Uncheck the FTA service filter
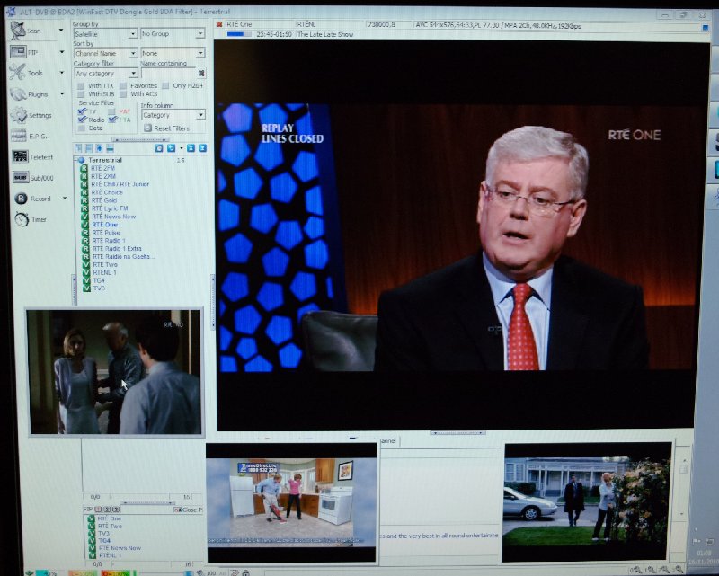The image size is (719, 576). coord(113,120)
